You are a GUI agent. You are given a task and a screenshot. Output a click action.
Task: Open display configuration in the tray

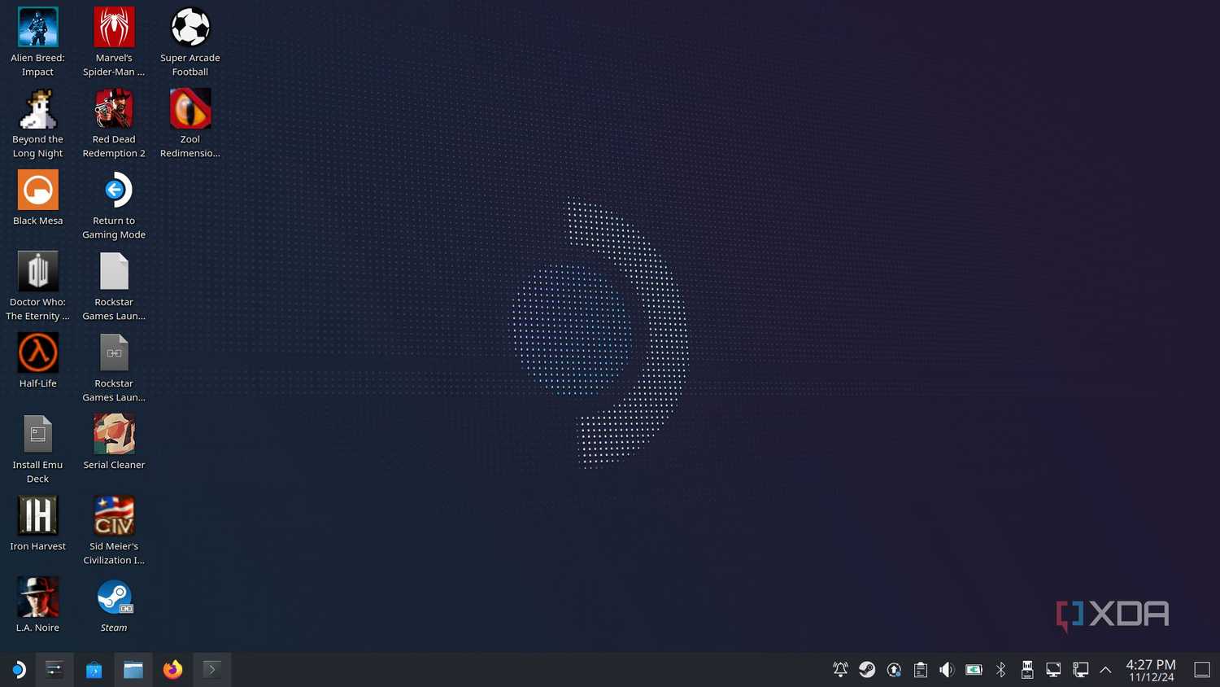point(1053,669)
